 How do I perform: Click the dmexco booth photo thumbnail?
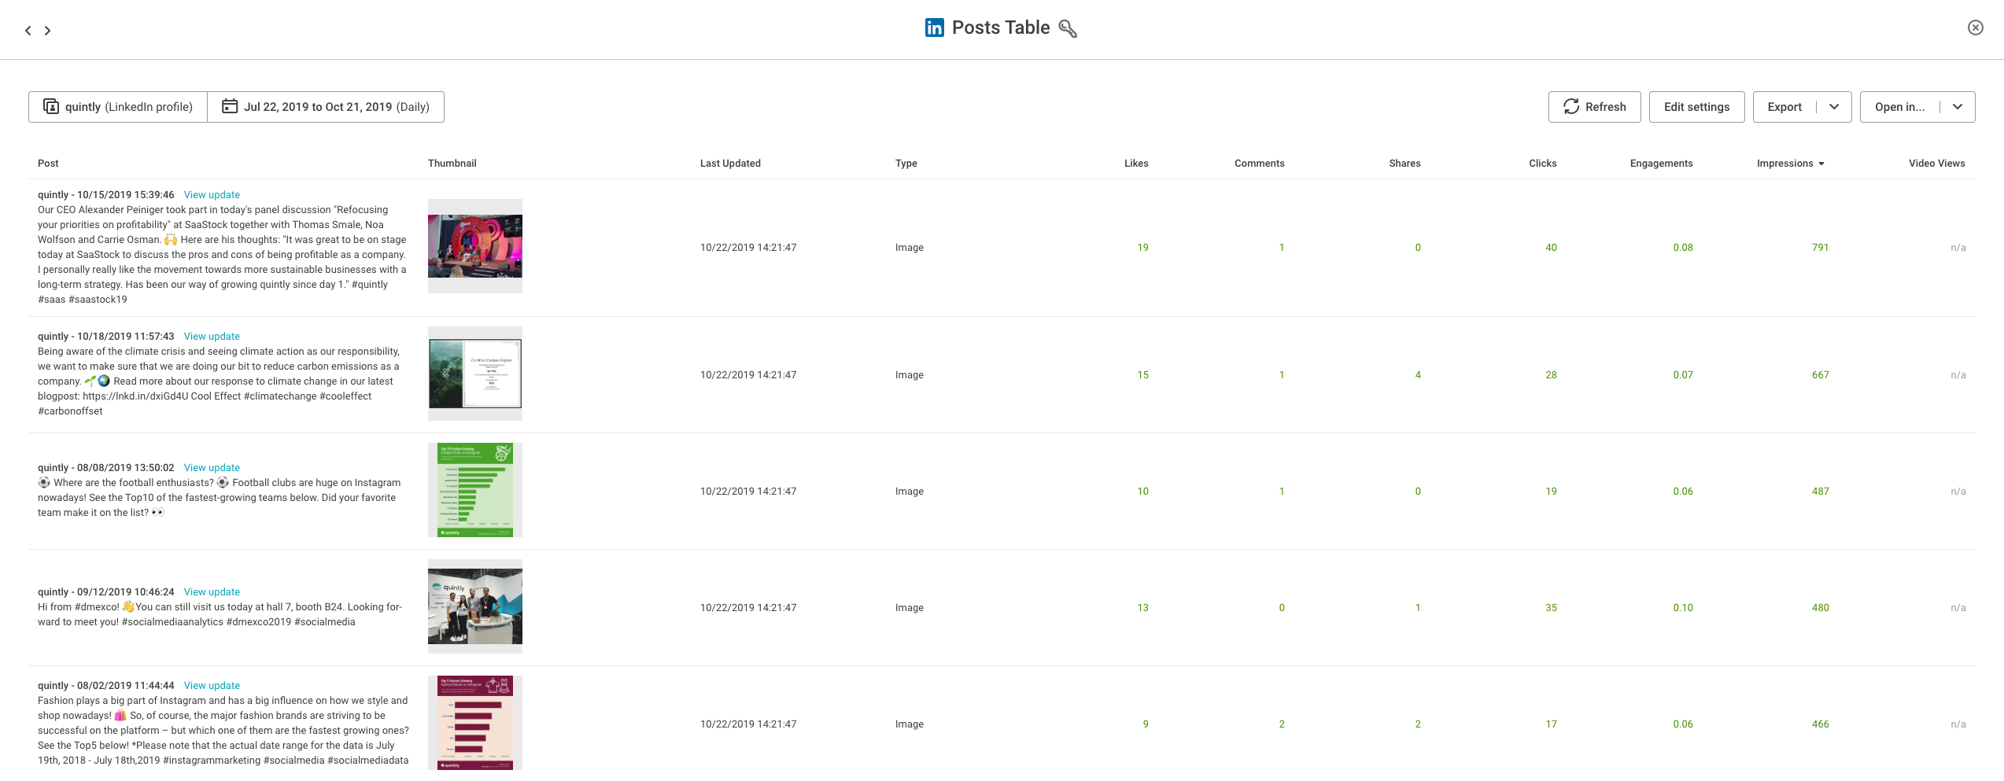474,606
